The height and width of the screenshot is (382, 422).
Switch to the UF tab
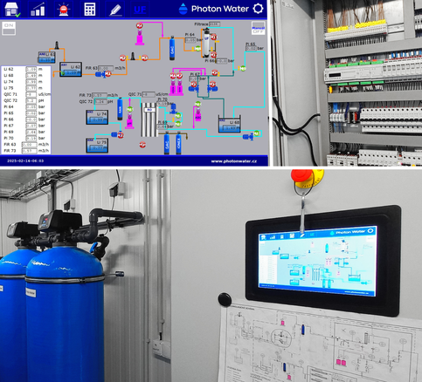click(x=140, y=10)
